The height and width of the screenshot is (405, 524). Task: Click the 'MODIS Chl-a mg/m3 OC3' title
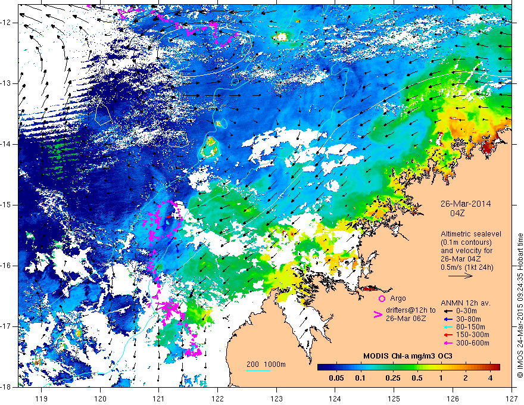pyautogui.click(x=408, y=356)
